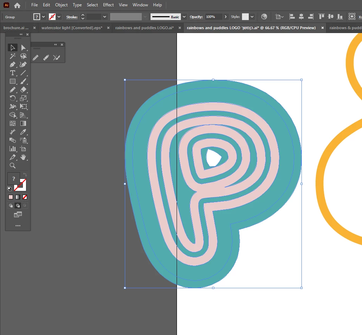Select the Mesh tool

[x=12, y=123]
